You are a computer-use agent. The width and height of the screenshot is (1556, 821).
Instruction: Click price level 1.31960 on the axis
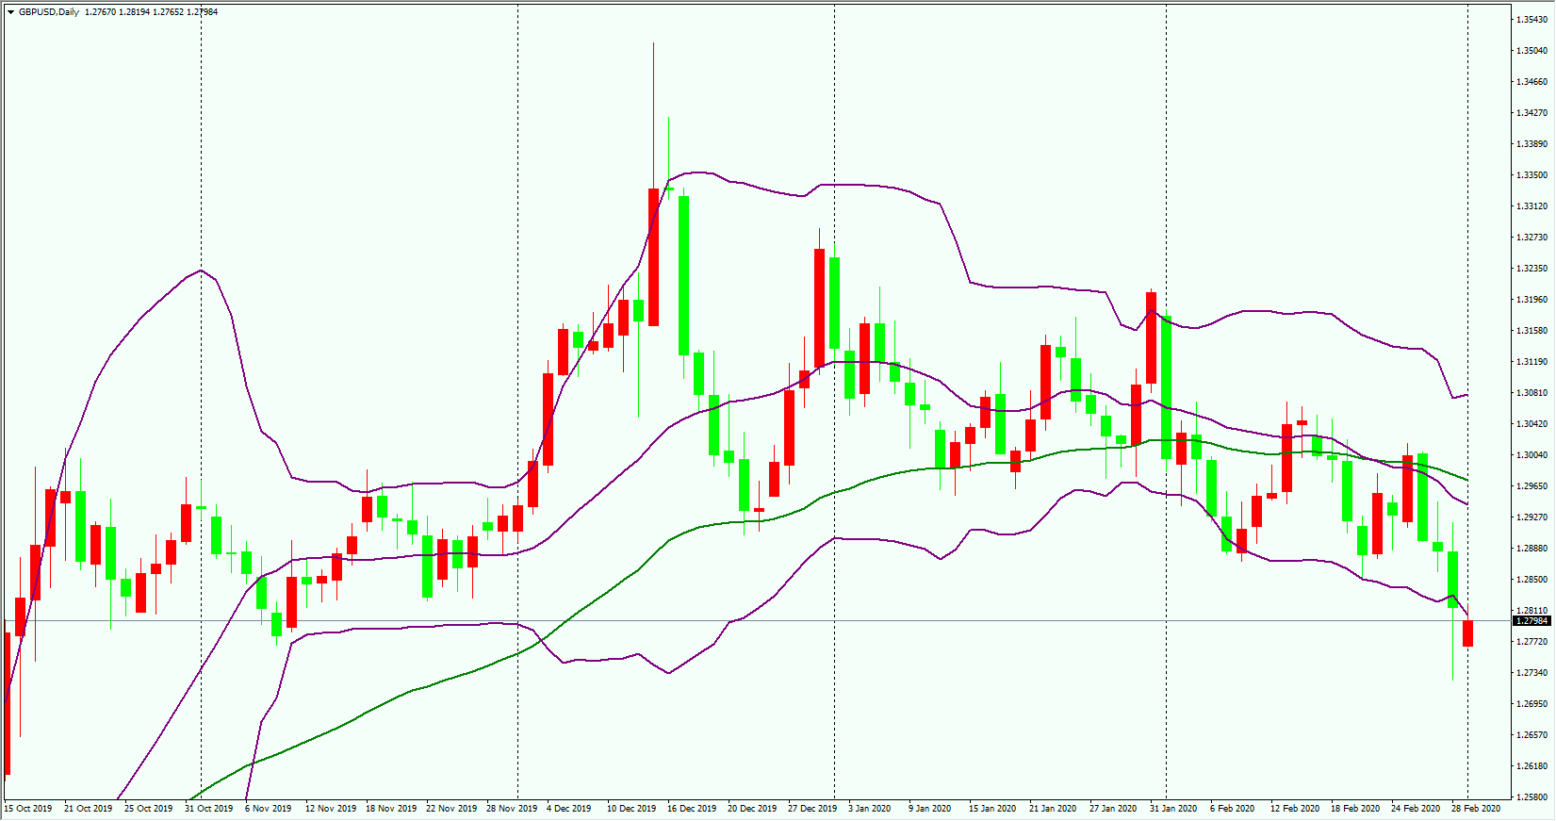tap(1531, 300)
